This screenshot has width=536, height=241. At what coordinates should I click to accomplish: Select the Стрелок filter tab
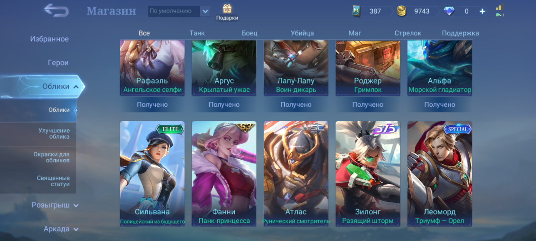pos(407,33)
